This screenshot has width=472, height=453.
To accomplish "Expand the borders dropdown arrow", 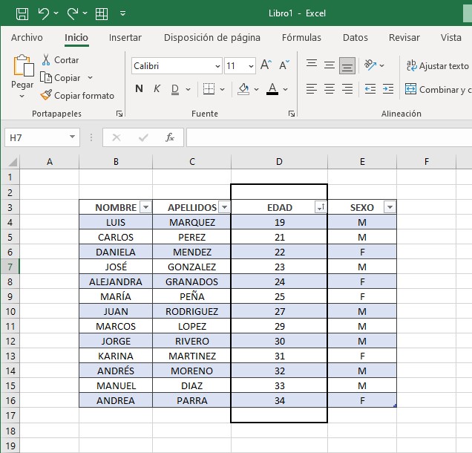I will (222, 89).
